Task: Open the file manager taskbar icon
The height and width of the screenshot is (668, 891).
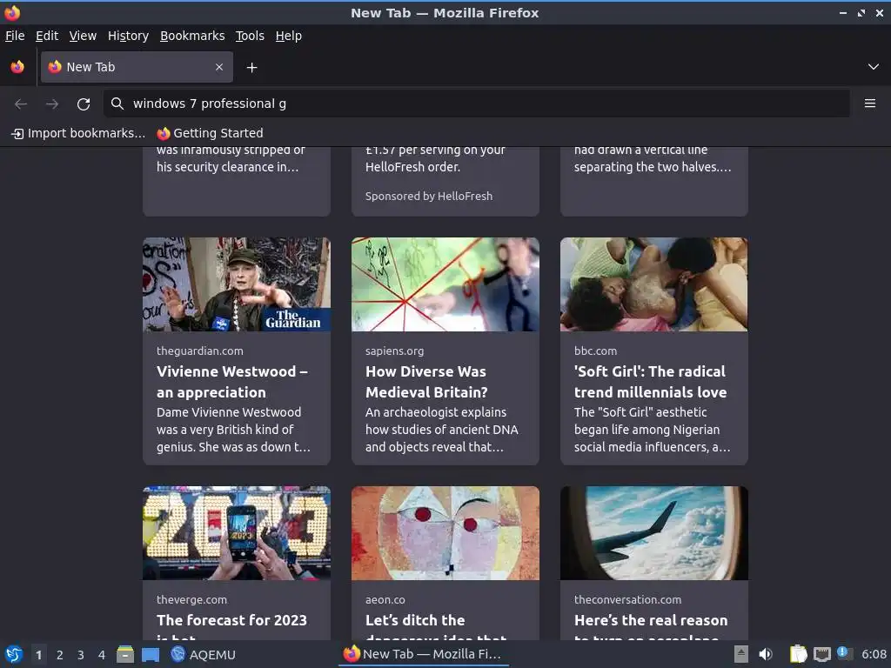Action: click(125, 654)
